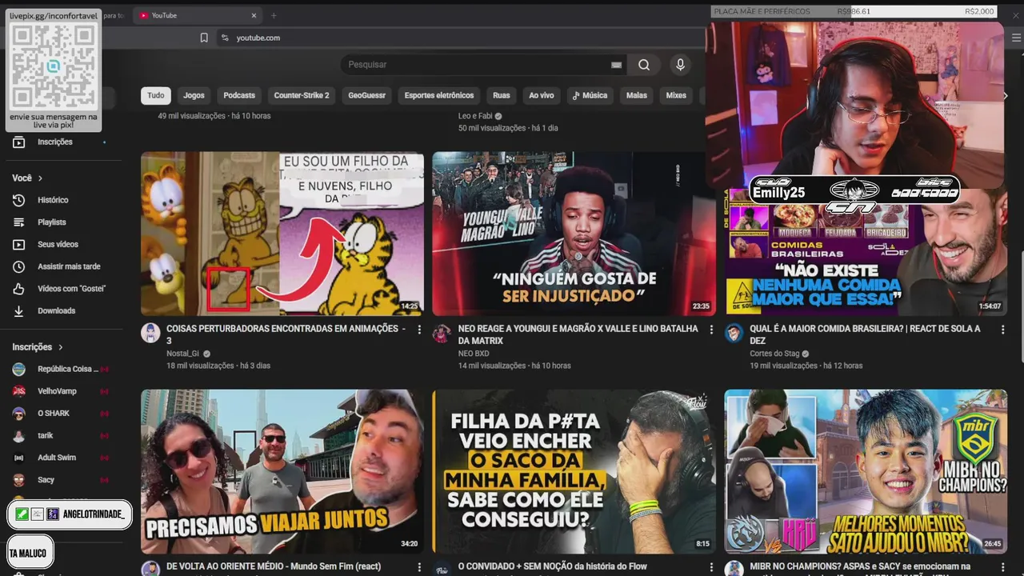Play the Filha da P#ta Flow thumbnail

point(574,471)
